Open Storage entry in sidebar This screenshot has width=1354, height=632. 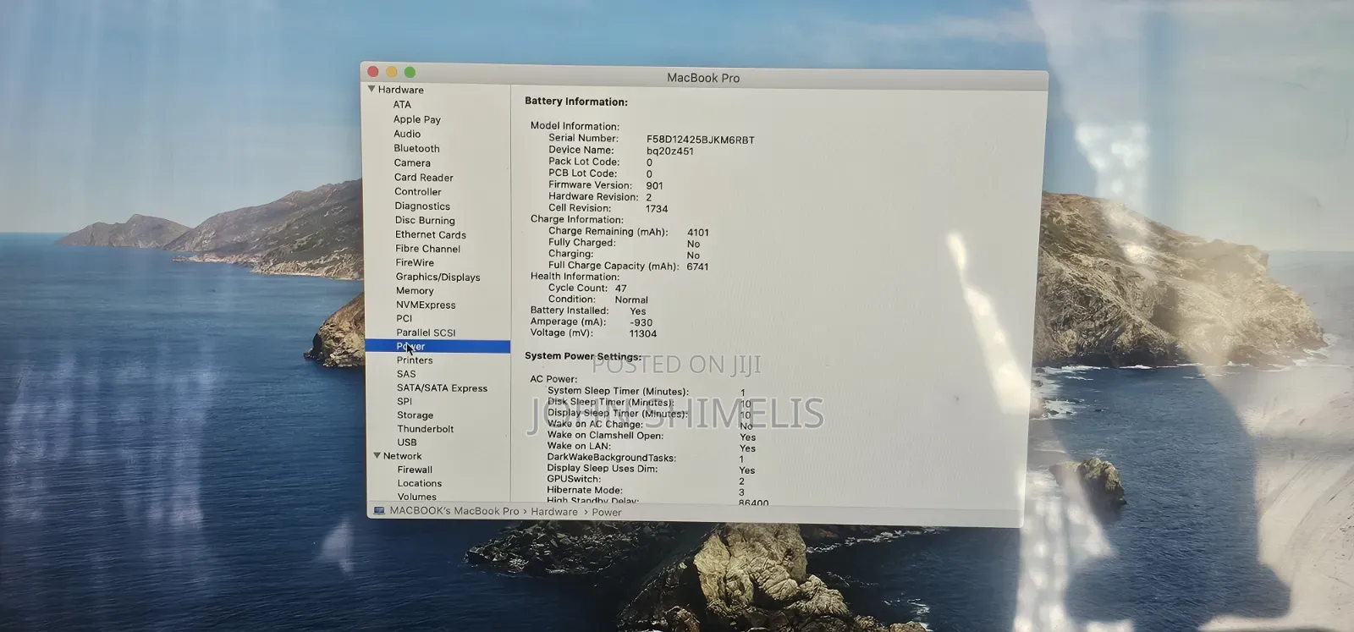[415, 415]
